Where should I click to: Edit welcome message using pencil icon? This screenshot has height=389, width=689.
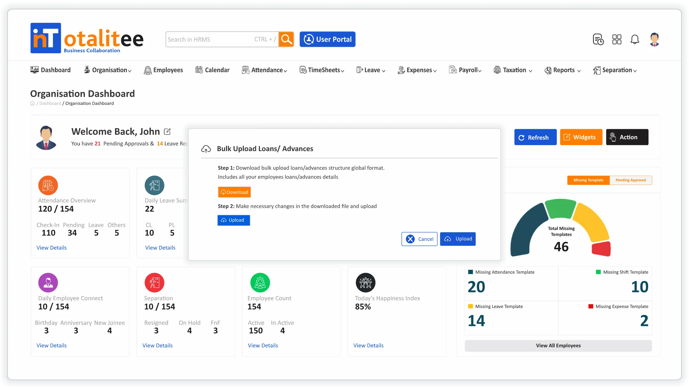(167, 131)
